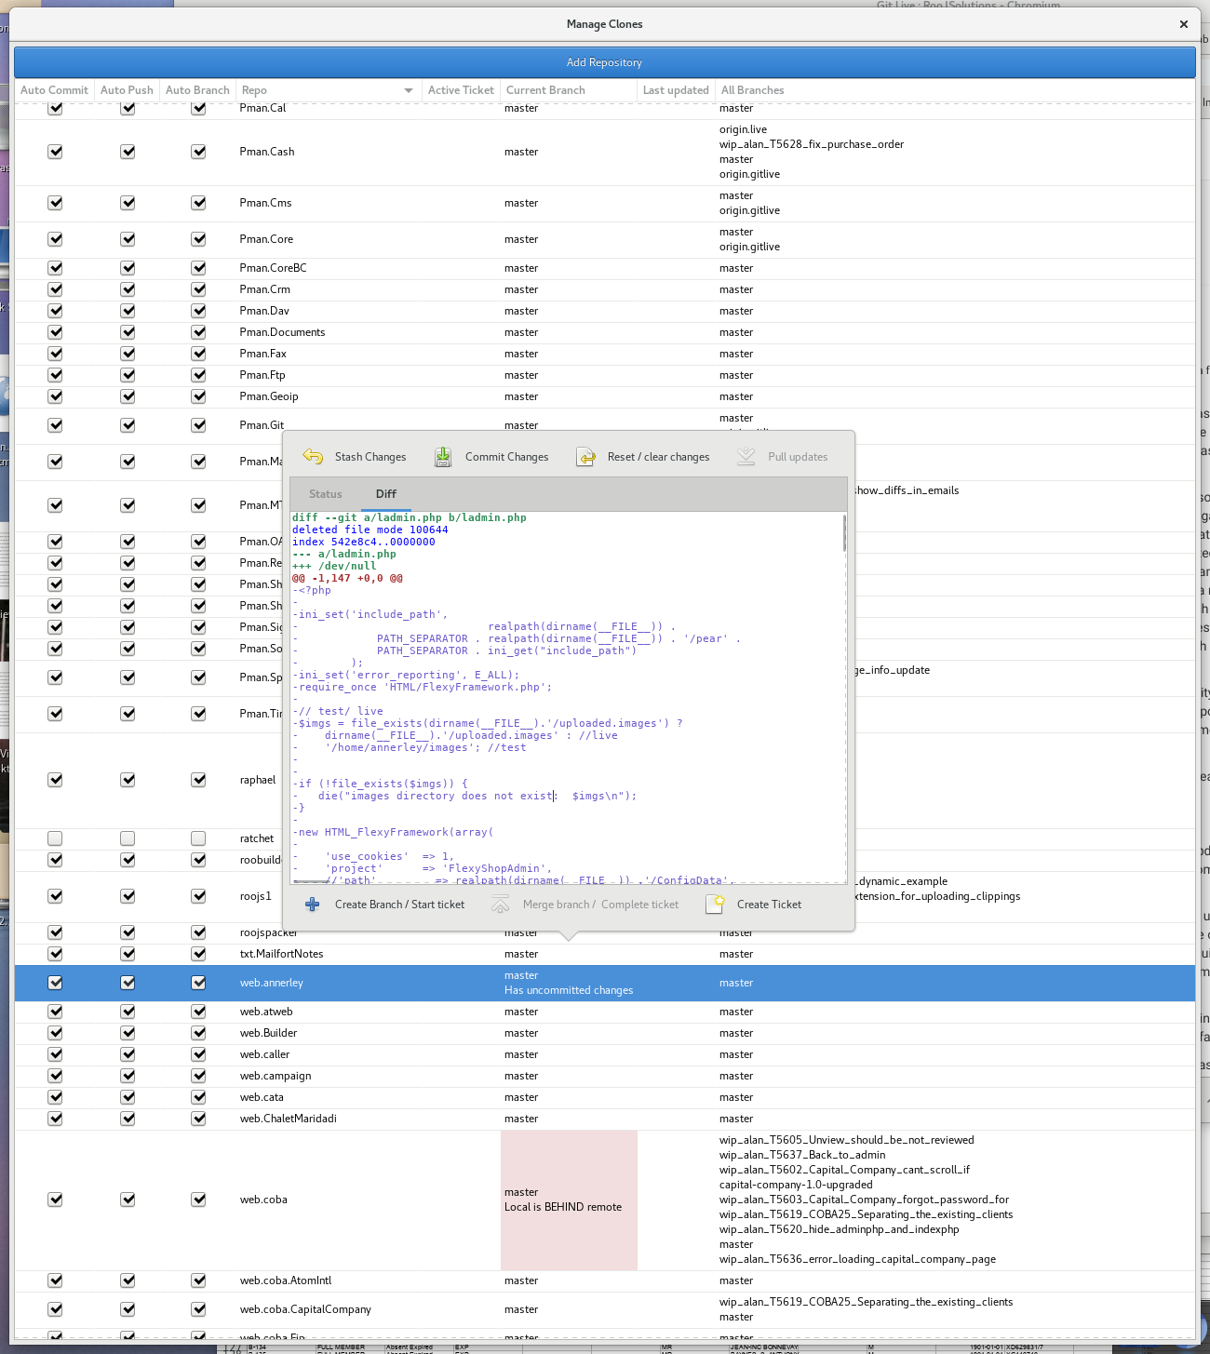1210x1354 pixels.
Task: Click the Stash Changes arrow icon
Action: point(313,457)
